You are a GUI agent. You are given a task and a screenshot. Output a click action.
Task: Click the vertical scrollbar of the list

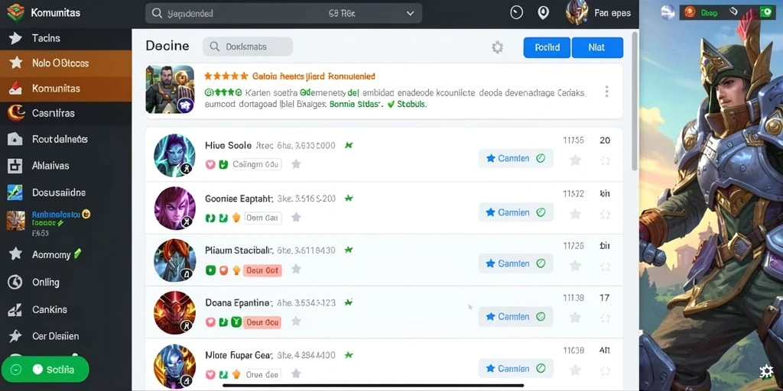click(x=635, y=100)
